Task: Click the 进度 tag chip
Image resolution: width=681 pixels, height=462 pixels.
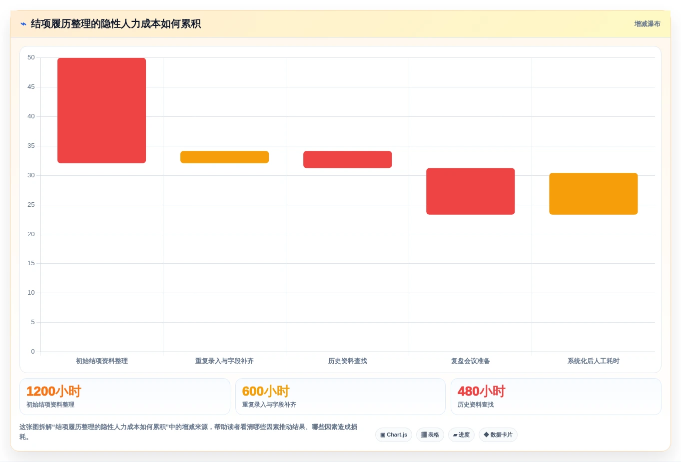Action: [461, 435]
